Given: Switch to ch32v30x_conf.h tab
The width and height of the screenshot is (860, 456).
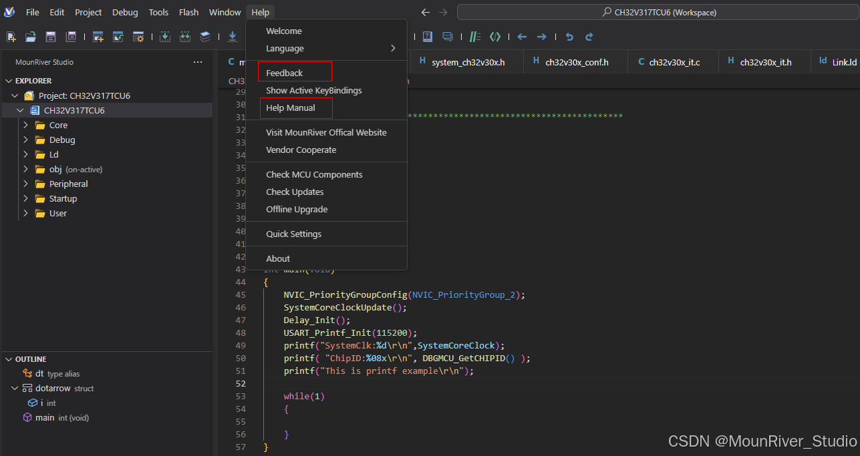Looking at the screenshot, I should [575, 62].
